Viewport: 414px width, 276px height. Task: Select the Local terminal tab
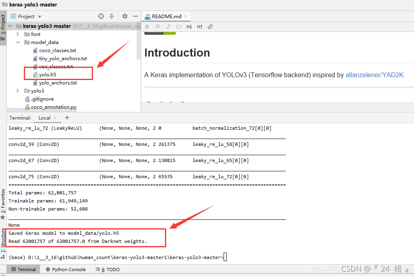click(44, 118)
